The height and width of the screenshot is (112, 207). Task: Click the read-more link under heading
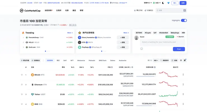[x=73, y=25]
